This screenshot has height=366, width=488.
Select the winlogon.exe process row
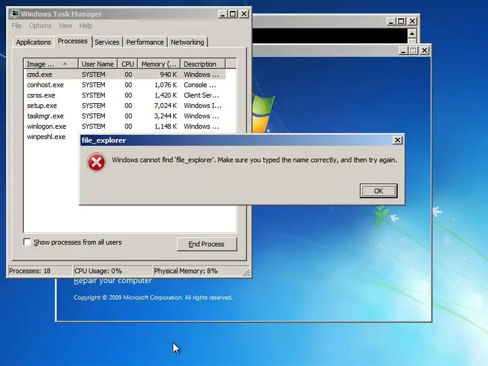(x=126, y=126)
